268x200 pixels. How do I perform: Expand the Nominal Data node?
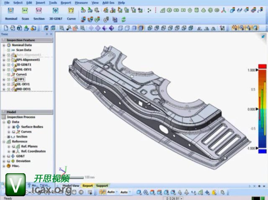(x=4, y=45)
